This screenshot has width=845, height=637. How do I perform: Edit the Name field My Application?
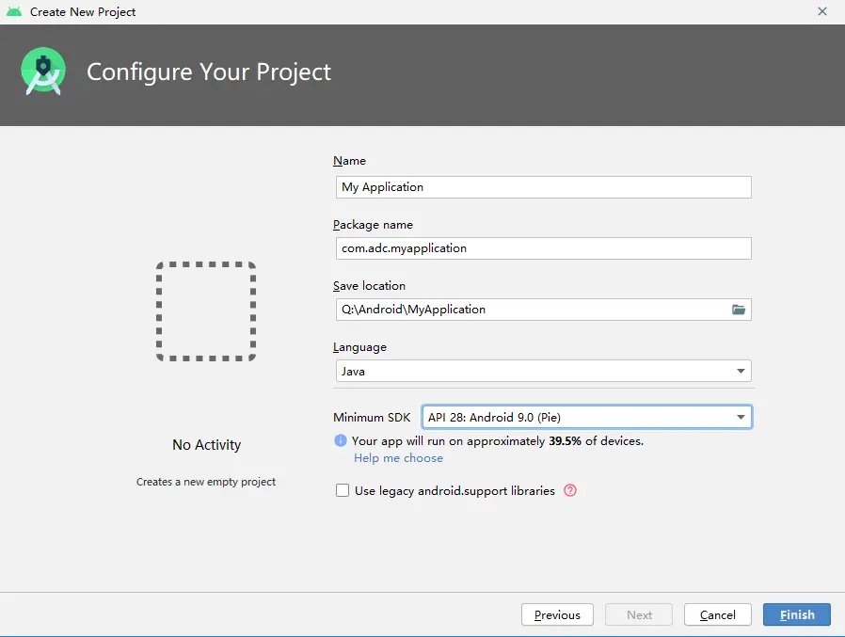[x=543, y=187]
